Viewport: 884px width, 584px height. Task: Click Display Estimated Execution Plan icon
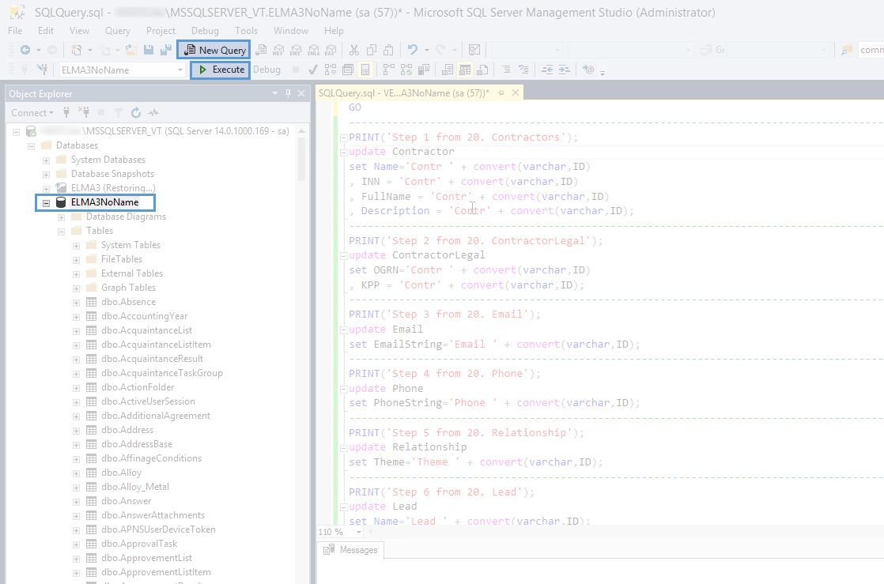tap(331, 70)
